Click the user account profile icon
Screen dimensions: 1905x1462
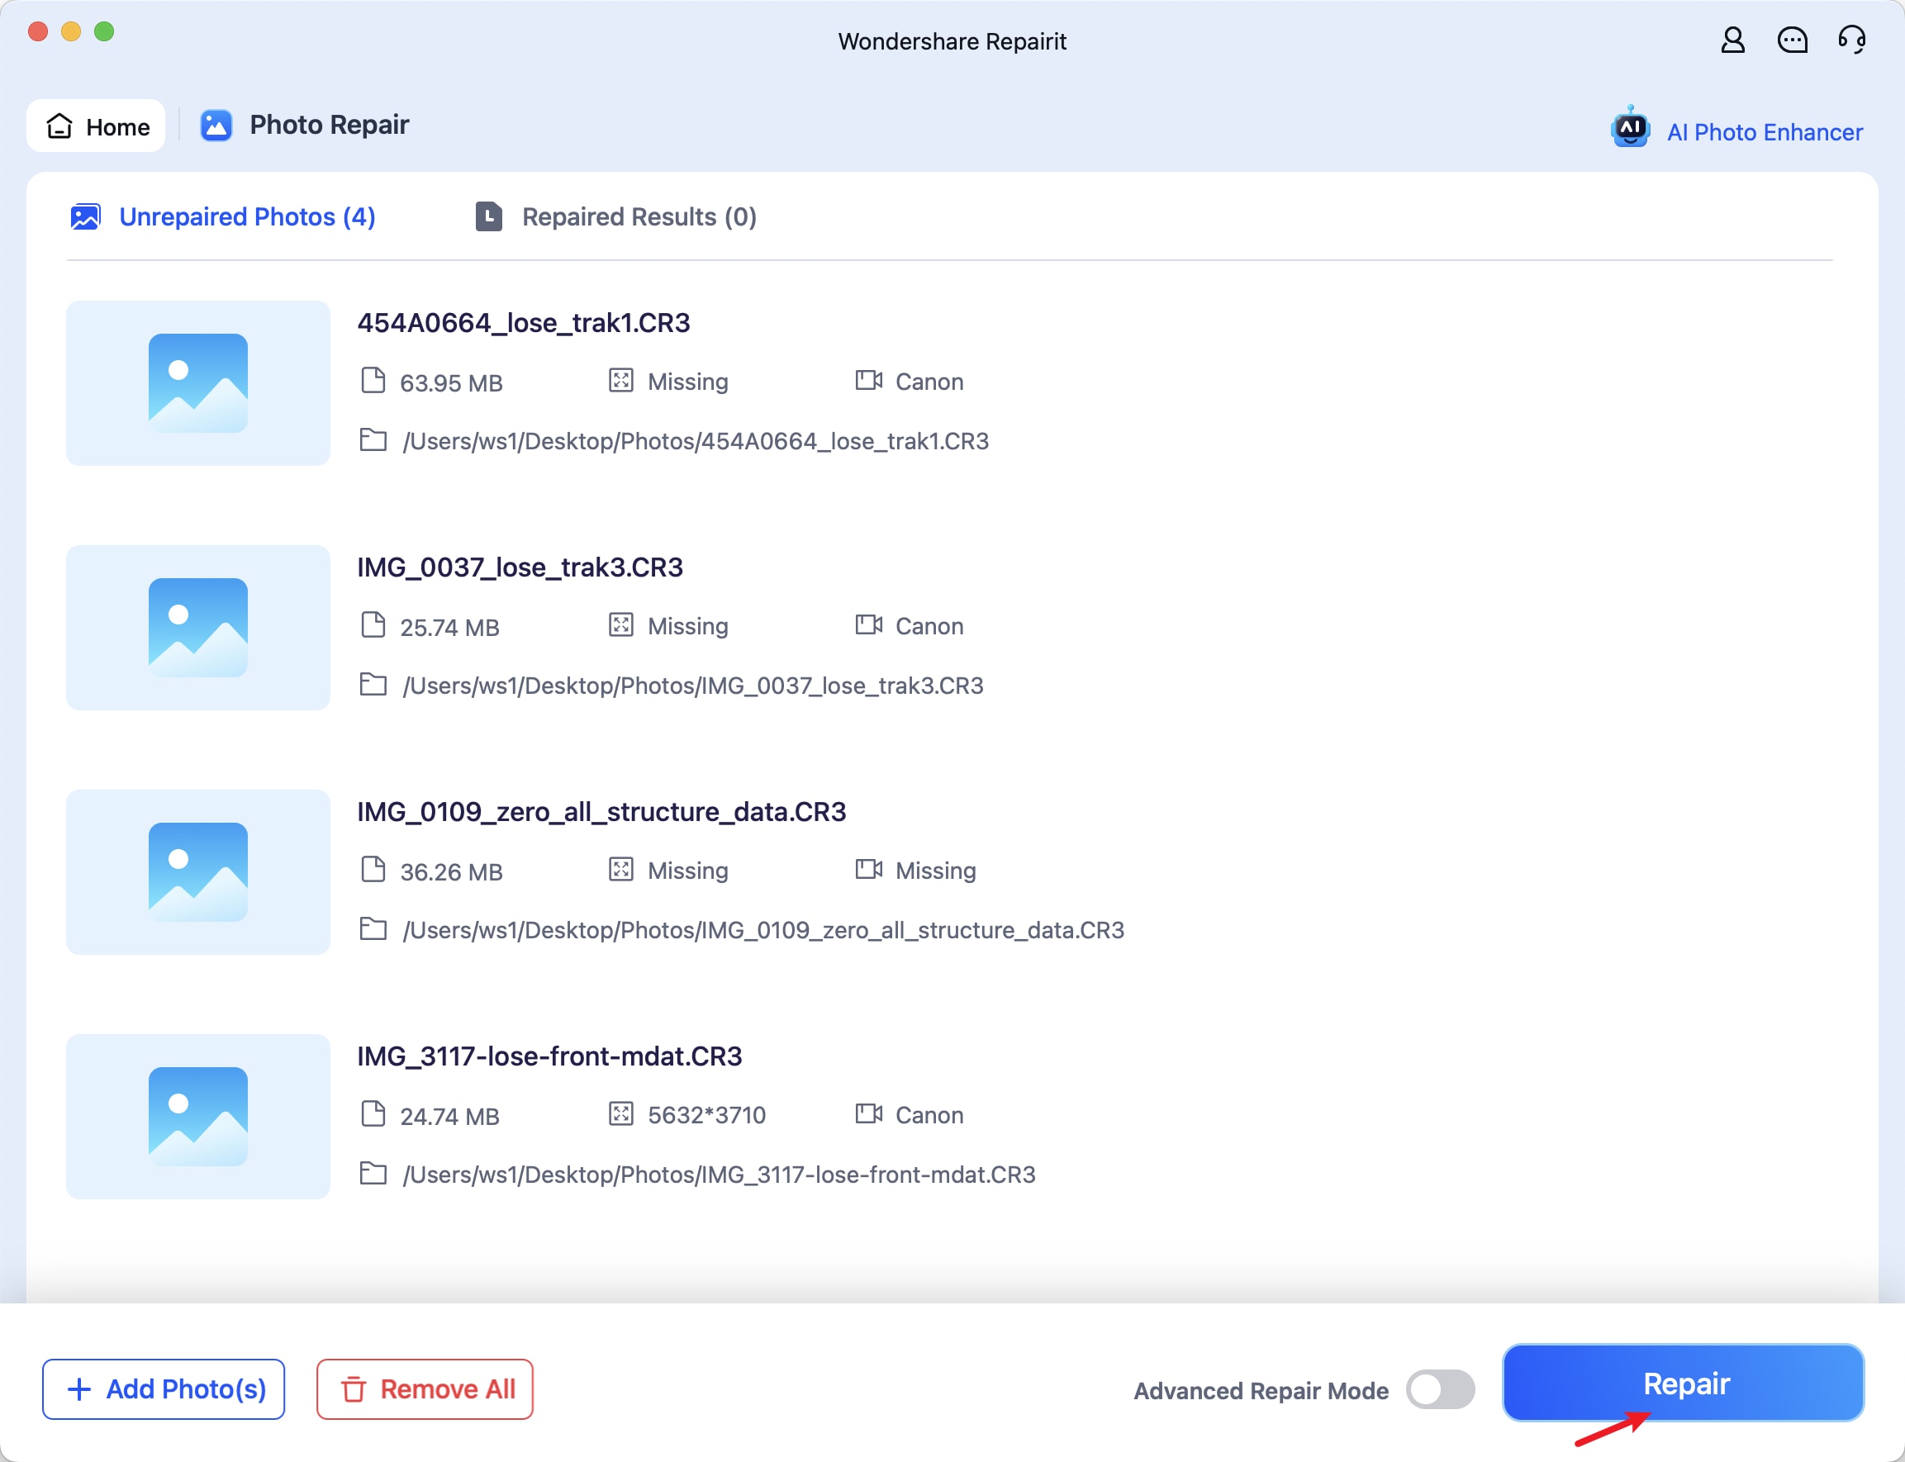tap(1733, 40)
